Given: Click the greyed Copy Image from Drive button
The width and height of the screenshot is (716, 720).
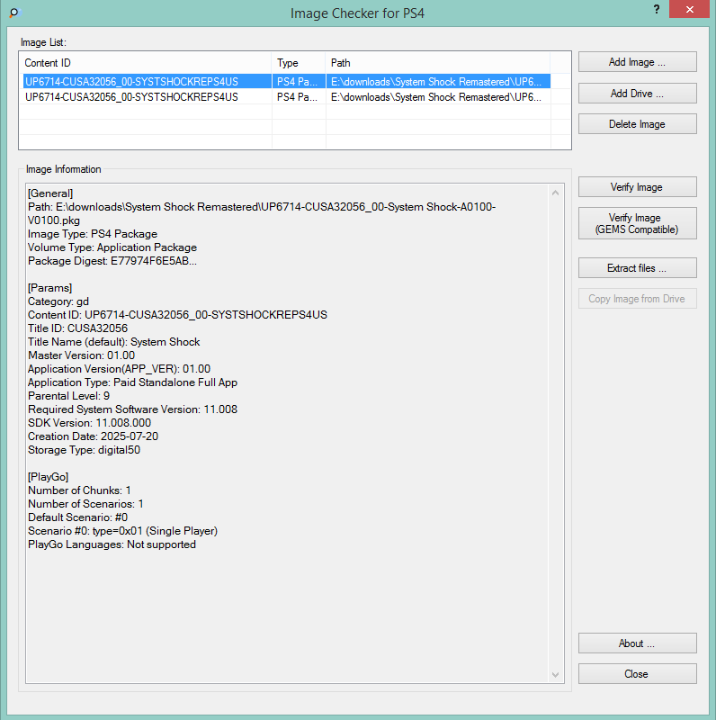Looking at the screenshot, I should 637,299.
